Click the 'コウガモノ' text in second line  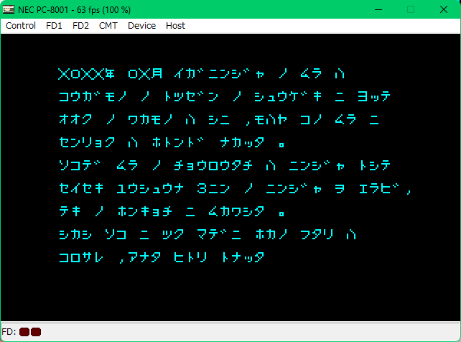point(93,96)
